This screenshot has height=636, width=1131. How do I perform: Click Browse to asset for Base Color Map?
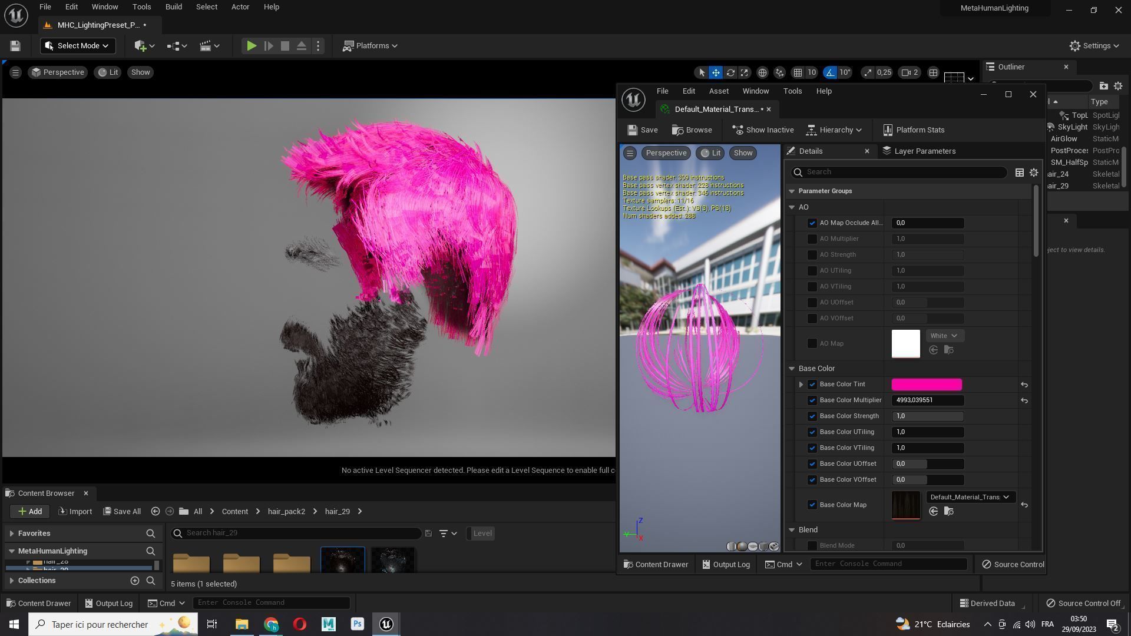[948, 512]
